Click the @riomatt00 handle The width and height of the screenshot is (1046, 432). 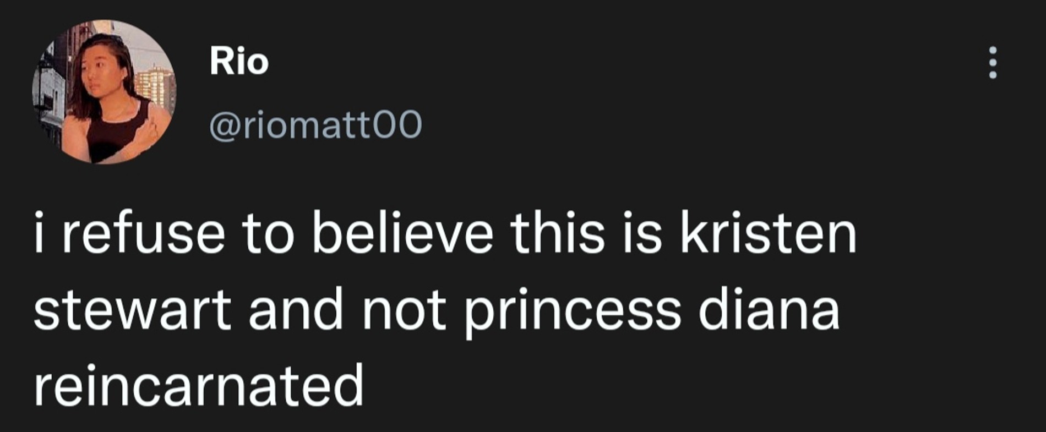[315, 125]
